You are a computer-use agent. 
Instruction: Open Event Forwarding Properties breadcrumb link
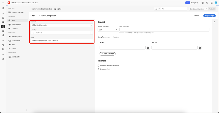pyautogui.click(x=41, y=9)
